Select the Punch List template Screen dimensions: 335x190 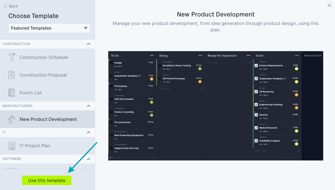pyautogui.click(x=47, y=93)
